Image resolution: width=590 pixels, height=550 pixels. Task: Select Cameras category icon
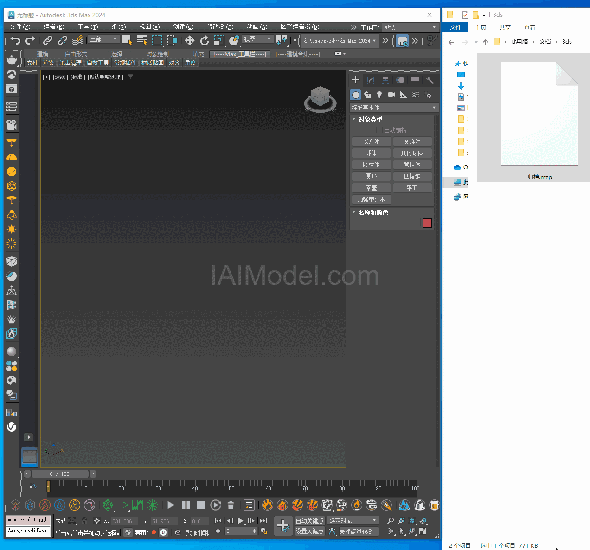coord(391,95)
